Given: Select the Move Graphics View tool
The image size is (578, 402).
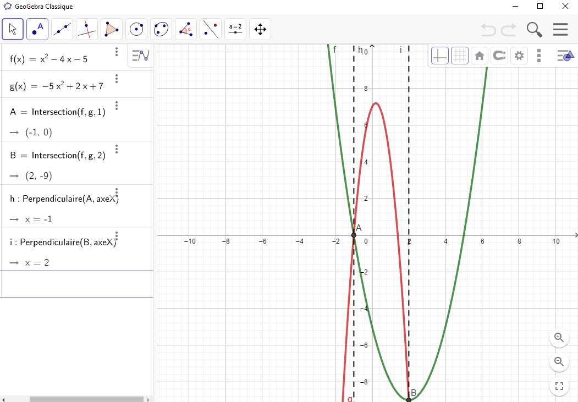Looking at the screenshot, I should tap(260, 29).
